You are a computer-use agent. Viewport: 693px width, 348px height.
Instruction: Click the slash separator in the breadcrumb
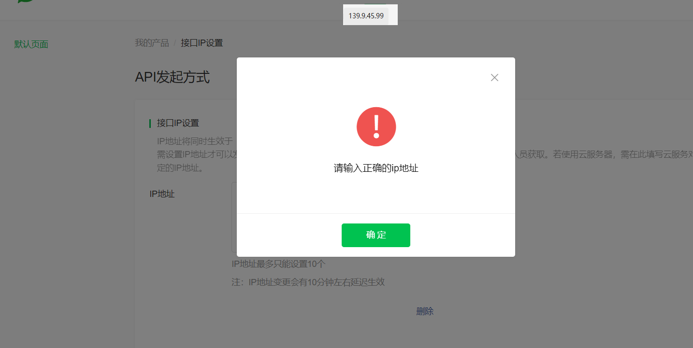[x=175, y=43]
